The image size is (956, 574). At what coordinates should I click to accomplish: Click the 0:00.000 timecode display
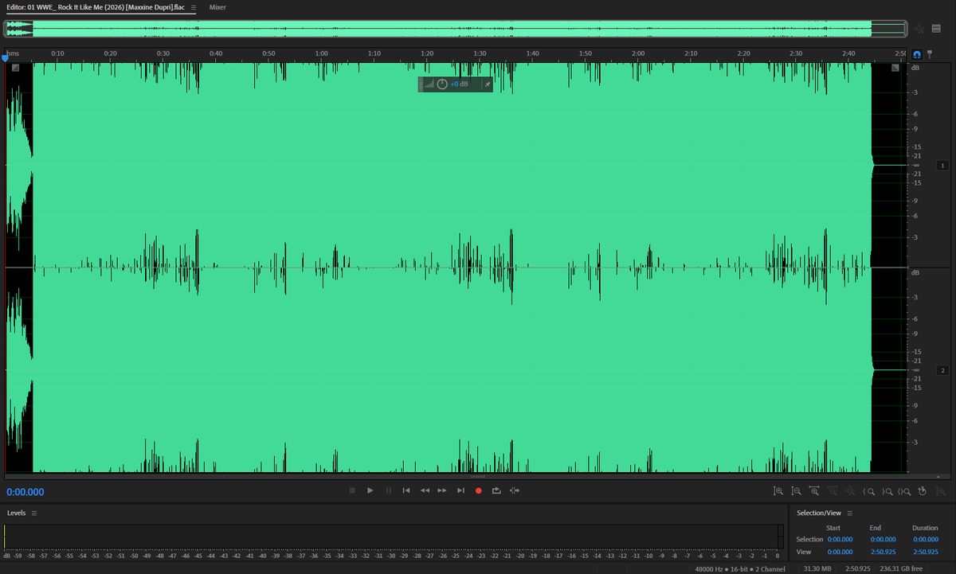(25, 492)
